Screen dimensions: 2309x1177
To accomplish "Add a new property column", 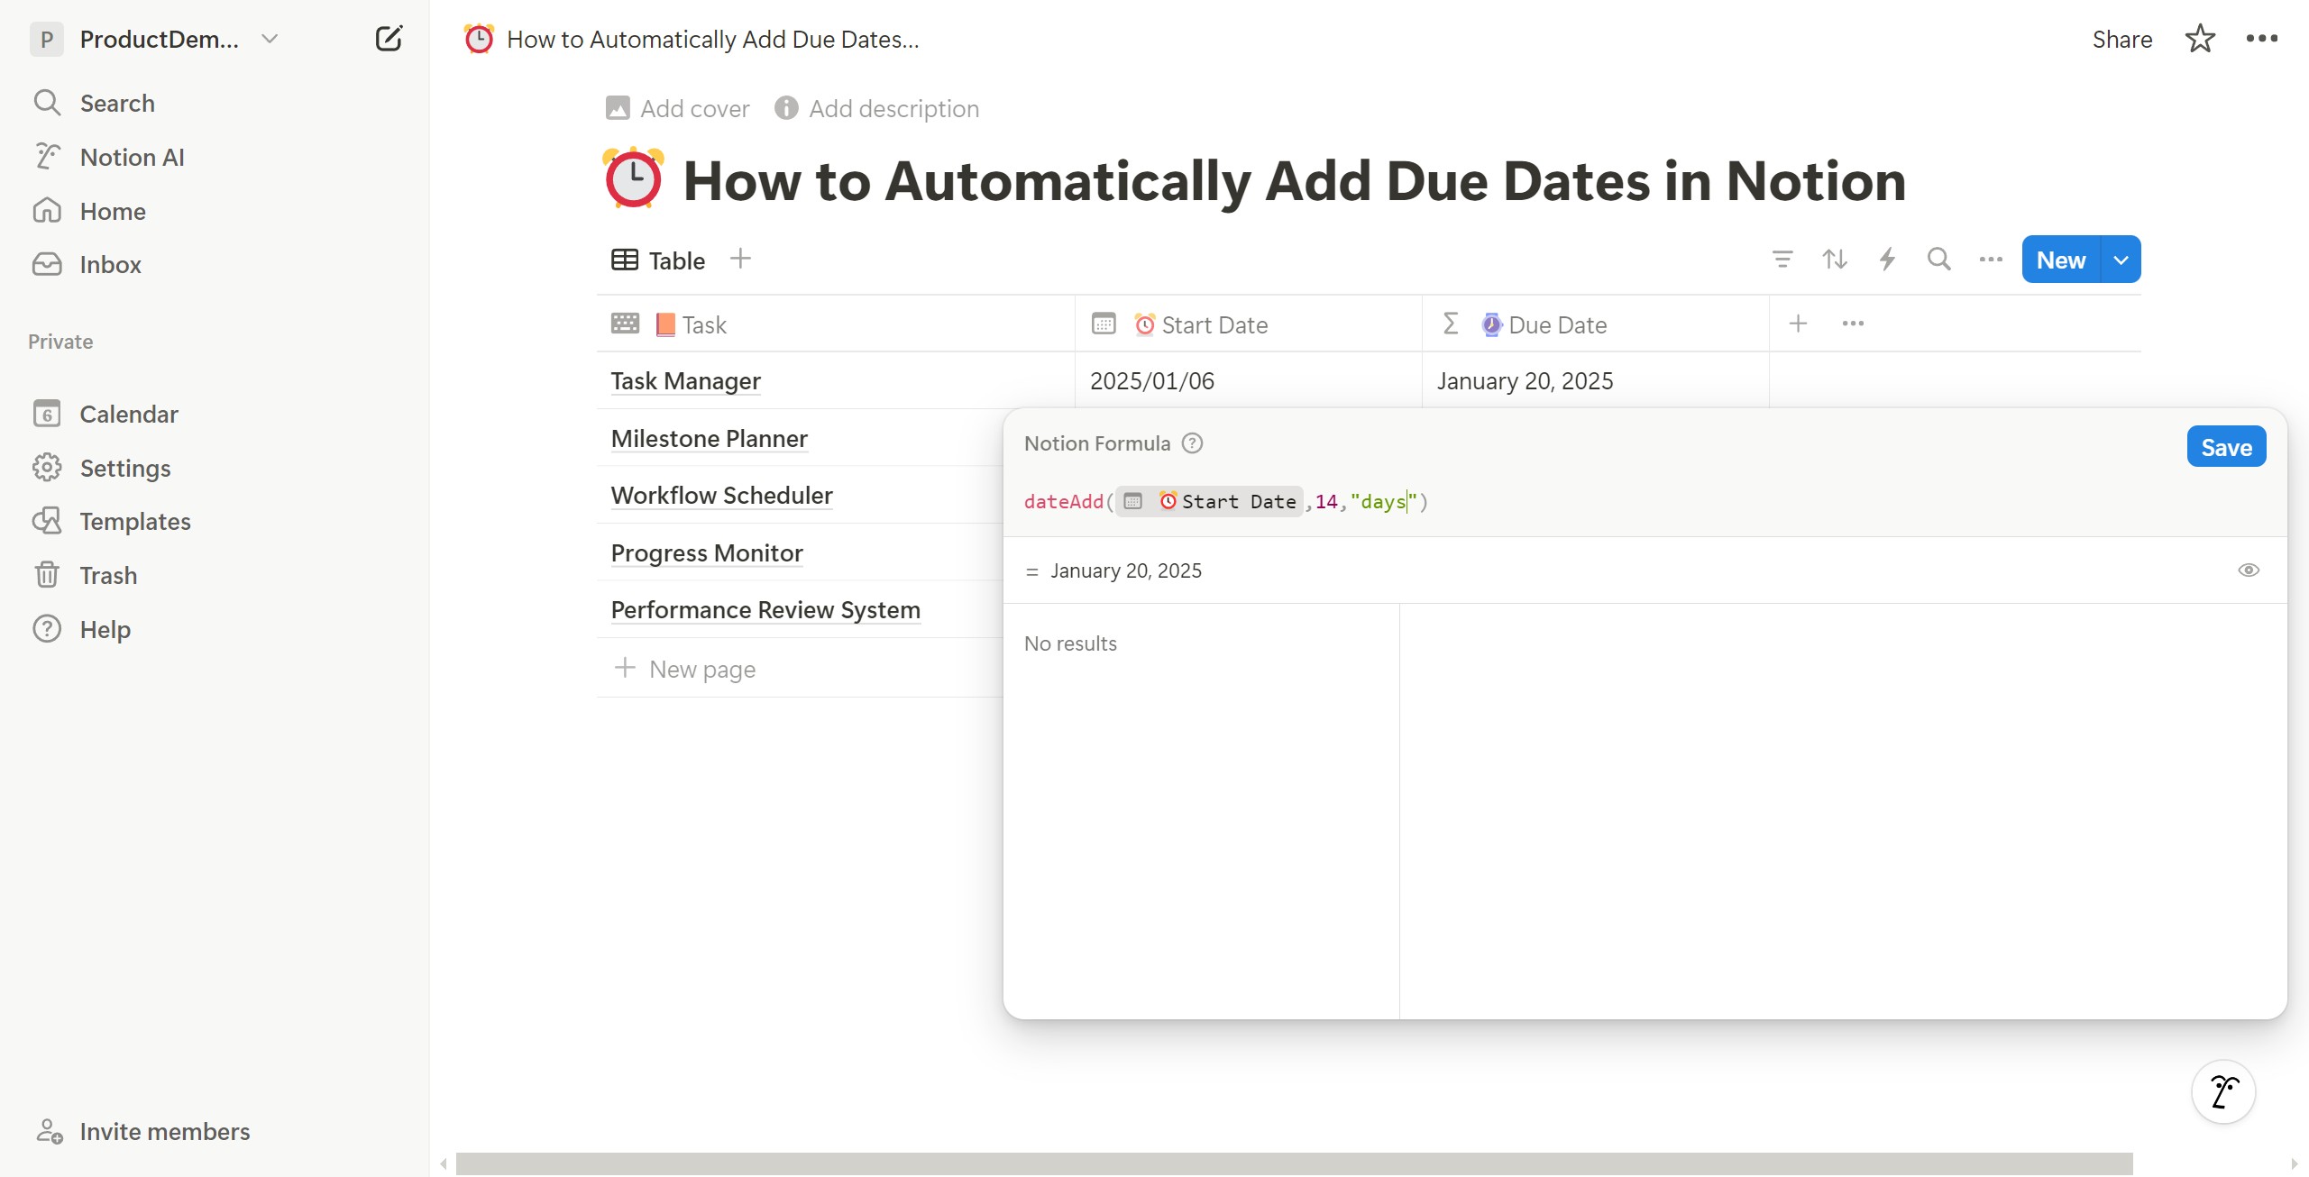I will [x=1798, y=324].
